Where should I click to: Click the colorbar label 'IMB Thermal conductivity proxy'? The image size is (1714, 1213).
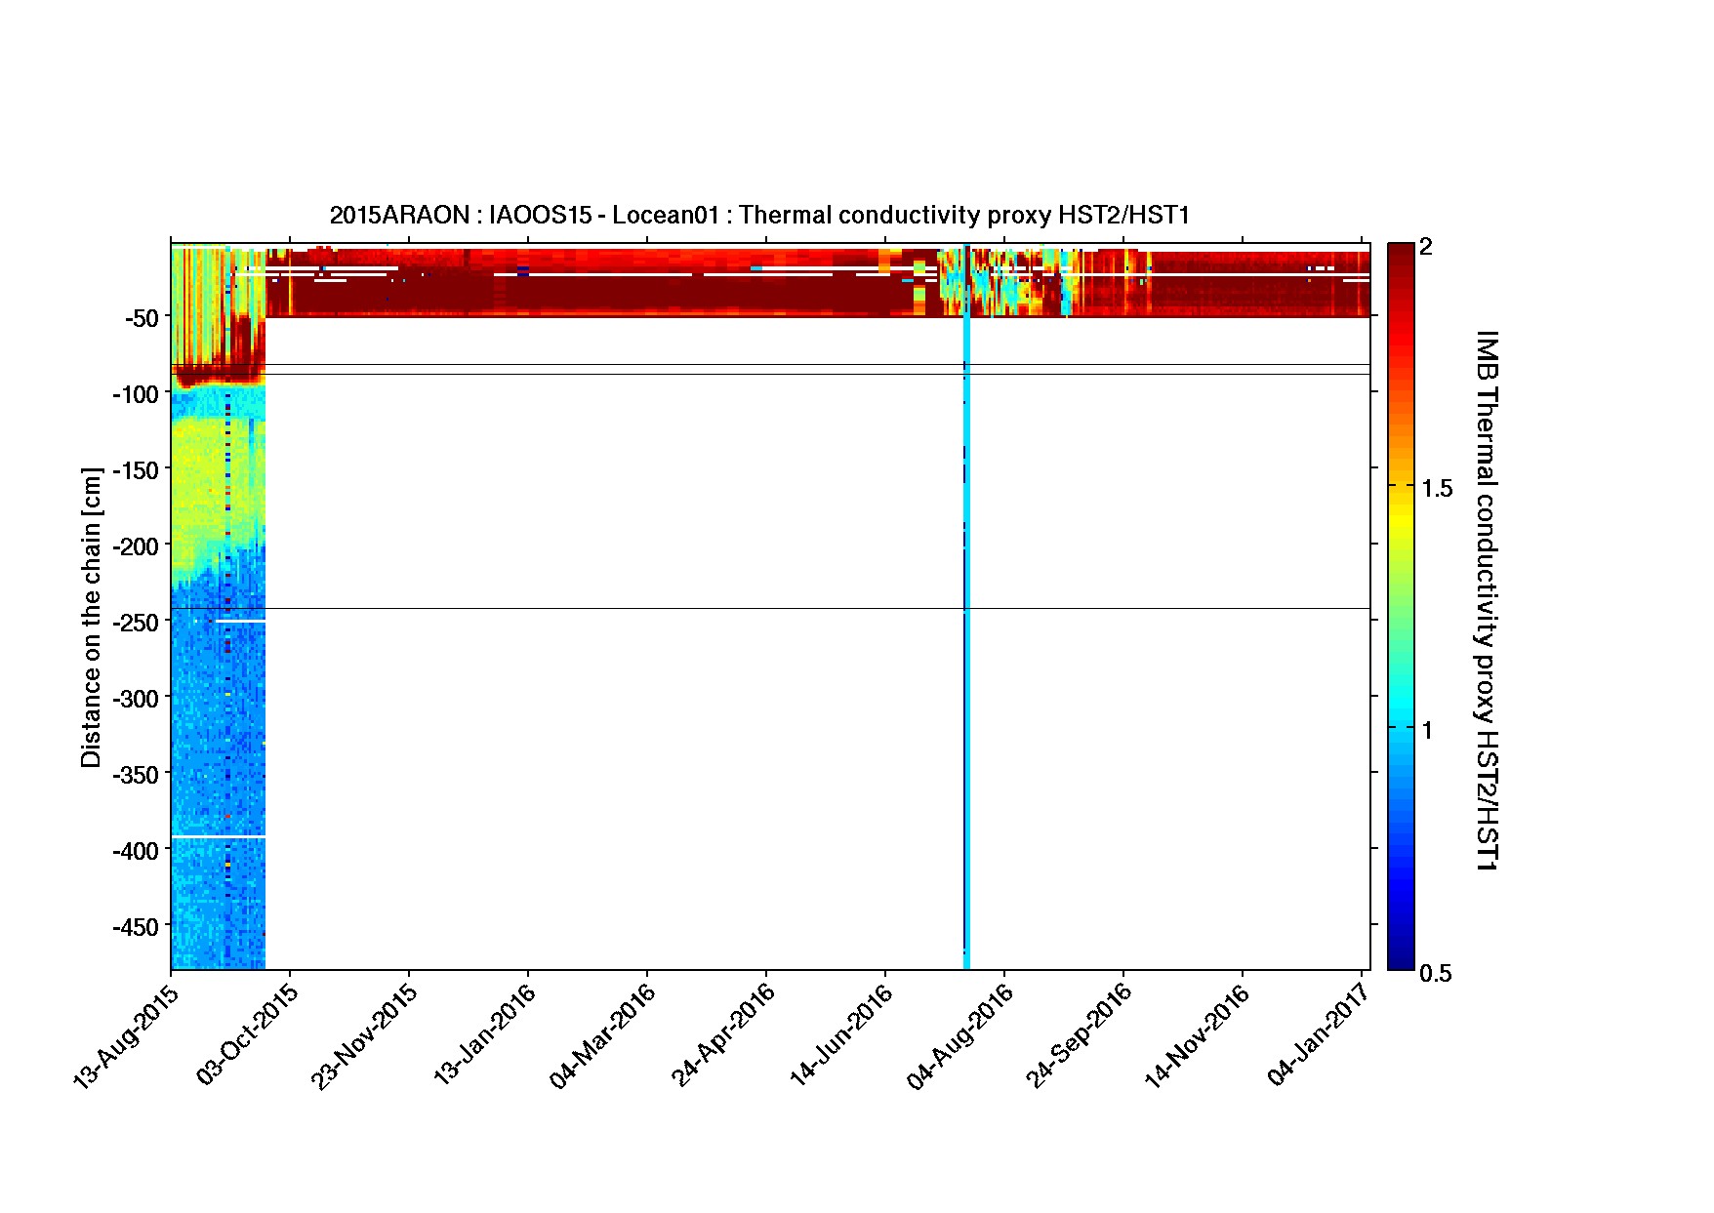coord(1486,599)
